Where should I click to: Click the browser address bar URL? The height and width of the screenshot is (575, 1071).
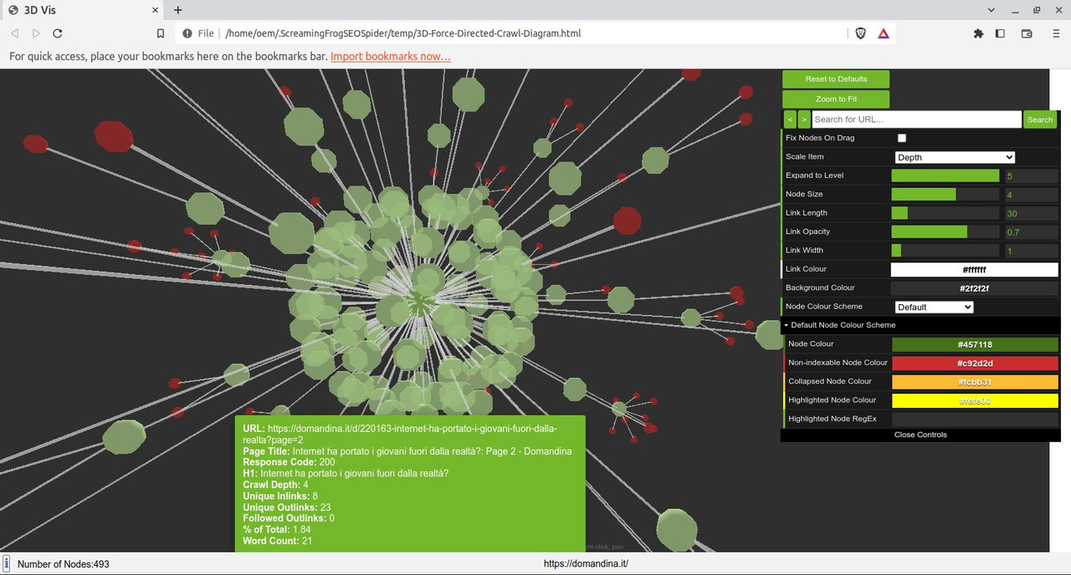coord(403,33)
